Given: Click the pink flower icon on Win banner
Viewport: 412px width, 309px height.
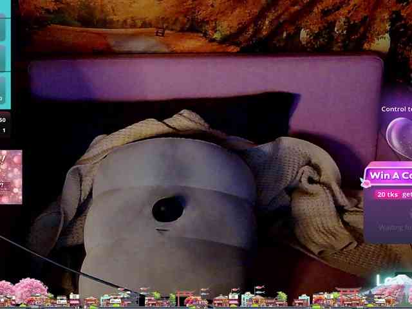Looking at the screenshot, I should pyautogui.click(x=366, y=183).
